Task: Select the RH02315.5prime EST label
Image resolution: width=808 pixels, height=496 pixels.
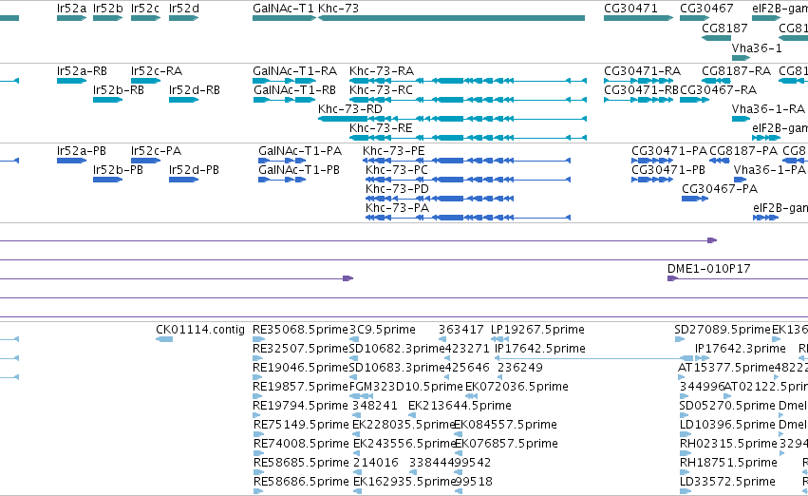Action: point(728,444)
